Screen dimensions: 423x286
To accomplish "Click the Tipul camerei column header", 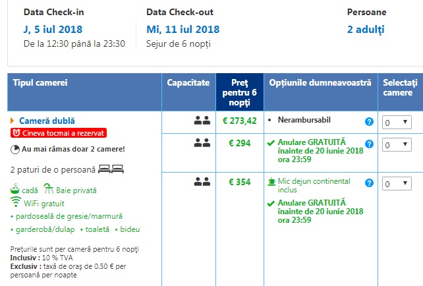I will 40,83.
